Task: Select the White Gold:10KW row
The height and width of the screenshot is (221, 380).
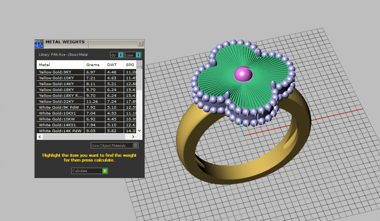Action: pyautogui.click(x=60, y=119)
